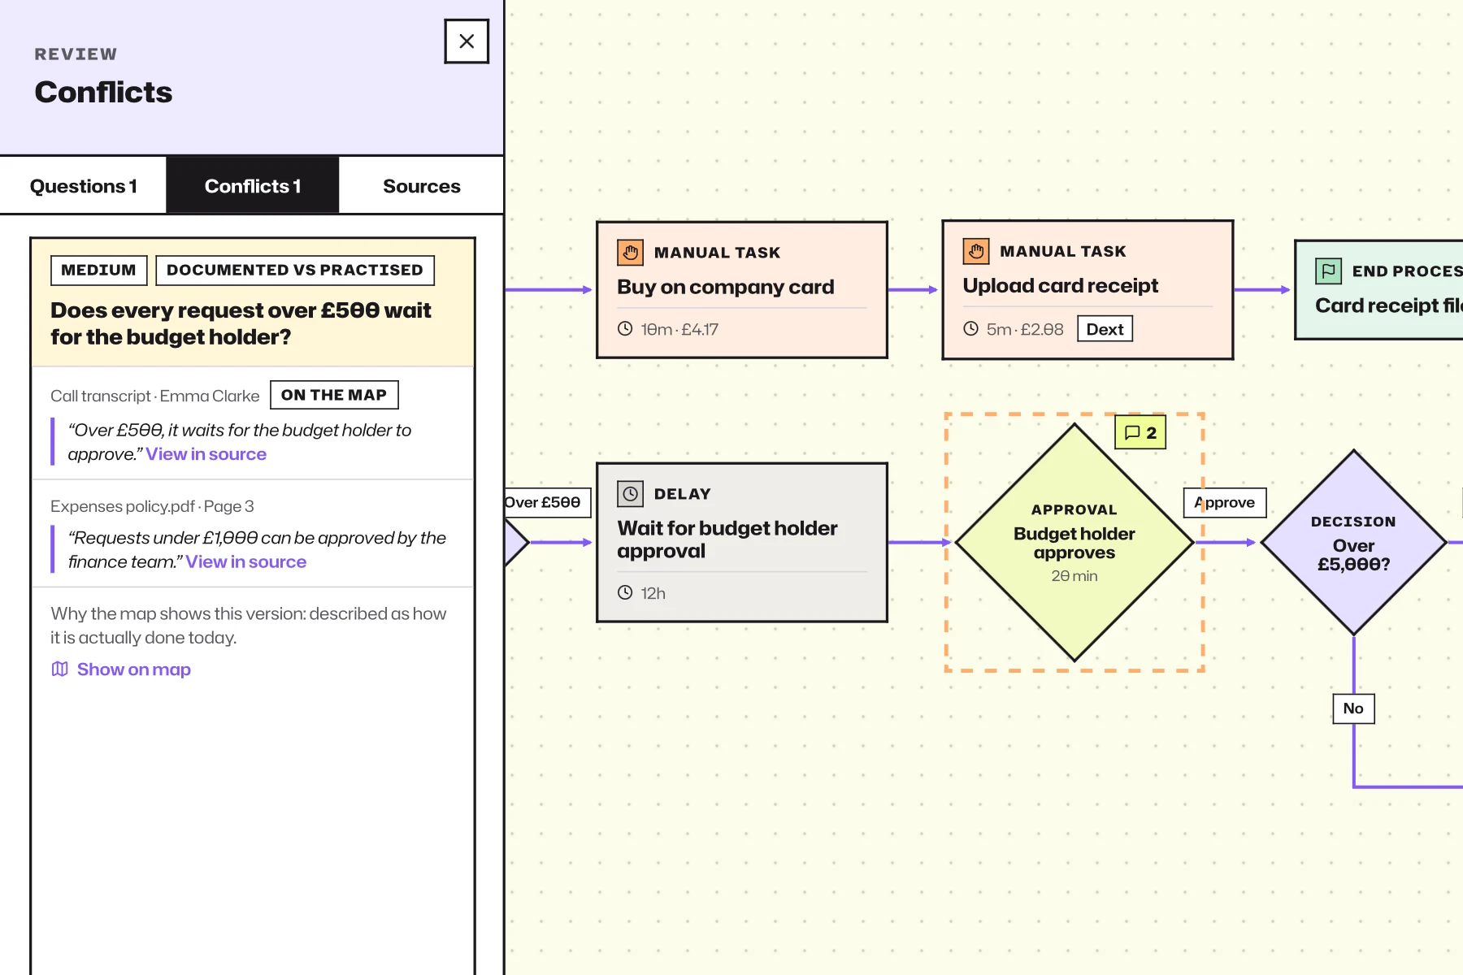Click the flag icon on End Process node
Image resolution: width=1463 pixels, height=975 pixels.
point(1329,271)
